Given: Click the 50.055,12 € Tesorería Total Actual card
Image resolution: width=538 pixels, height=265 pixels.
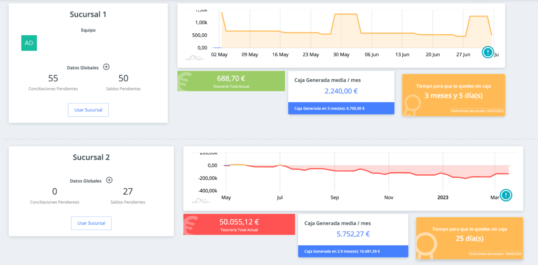Looking at the screenshot, I should (239, 224).
